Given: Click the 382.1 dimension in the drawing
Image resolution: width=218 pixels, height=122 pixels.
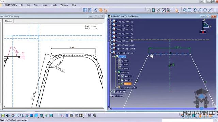Looking at the screenshot, I should pos(73,47).
